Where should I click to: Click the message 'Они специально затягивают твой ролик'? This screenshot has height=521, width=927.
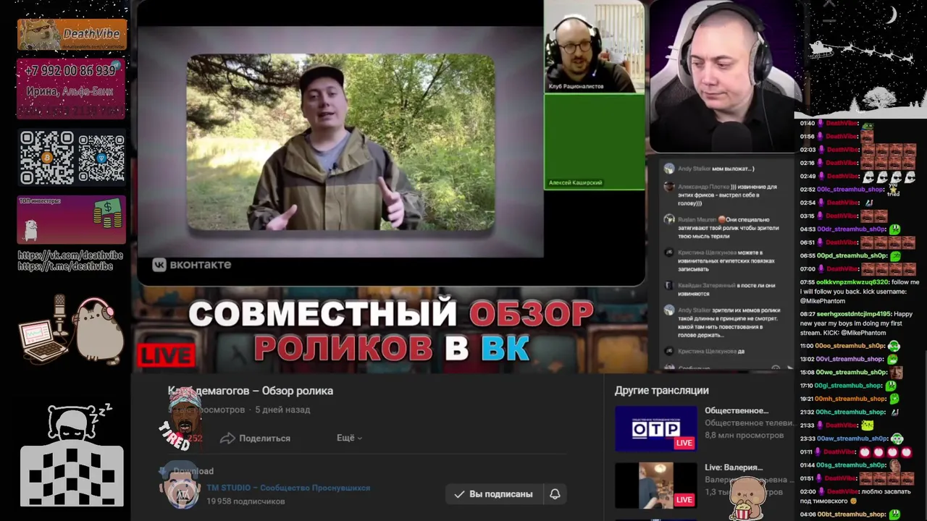728,227
